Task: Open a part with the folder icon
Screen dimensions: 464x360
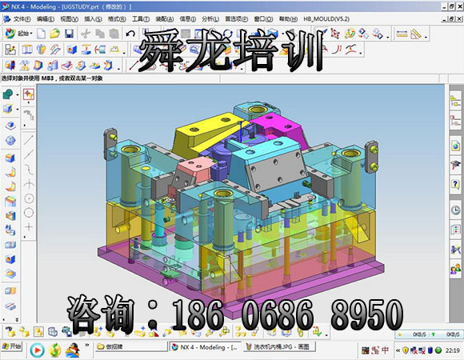Action: [x=55, y=34]
